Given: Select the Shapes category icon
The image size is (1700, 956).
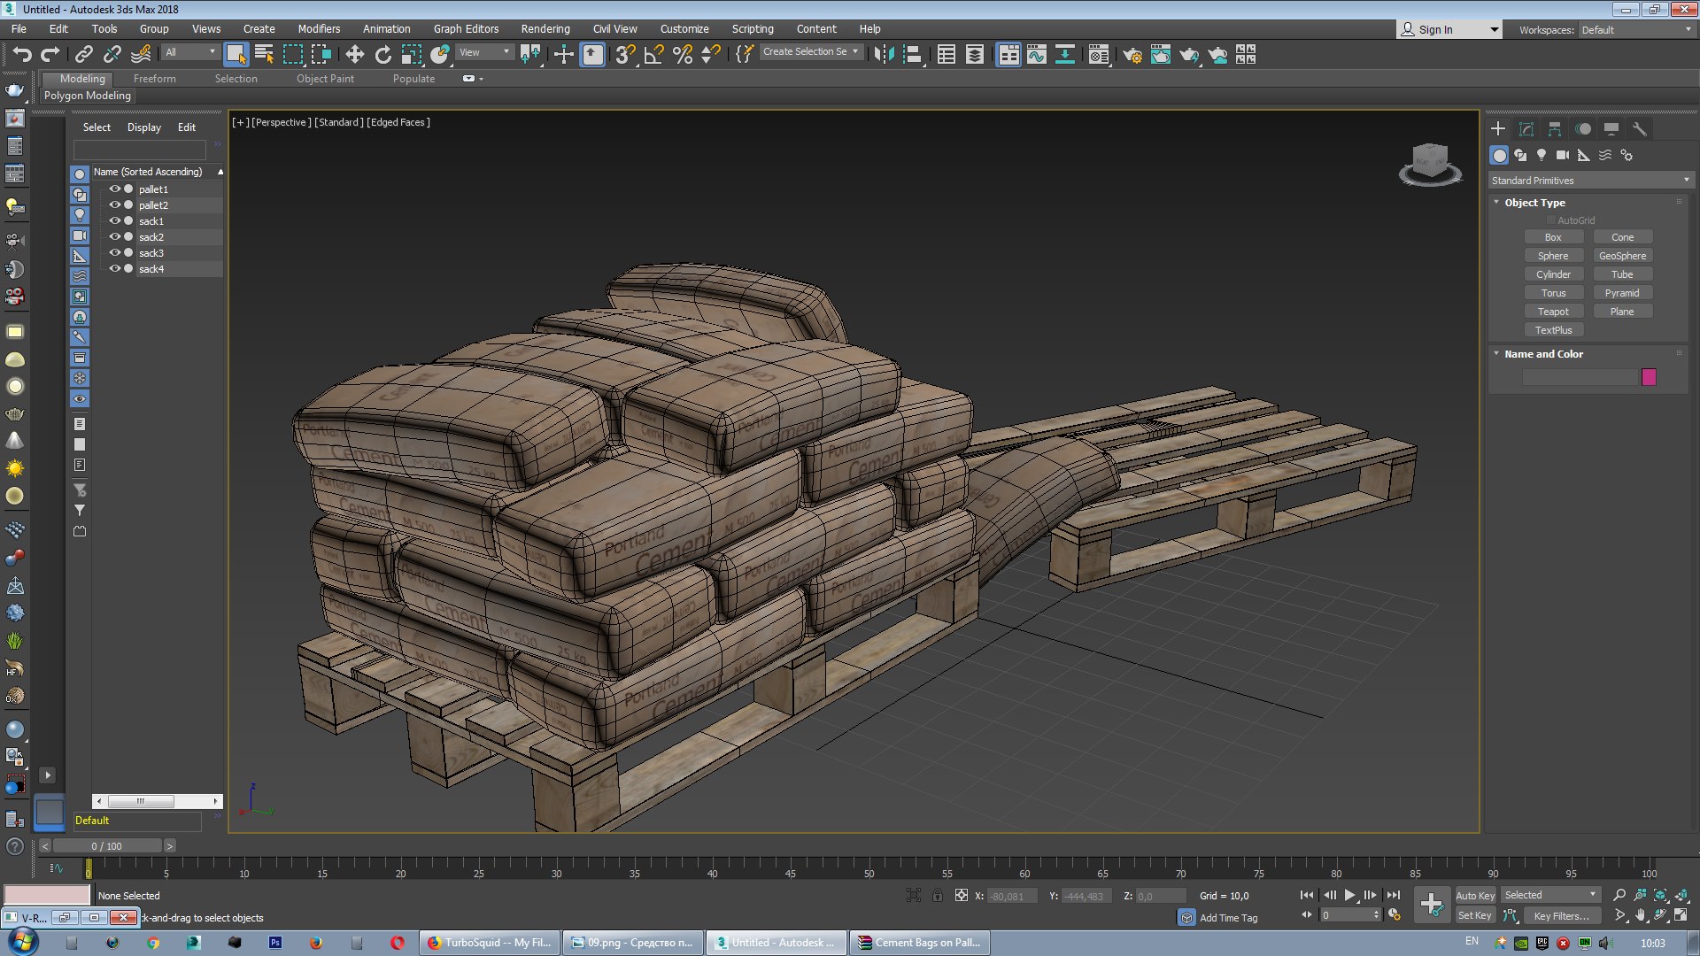Looking at the screenshot, I should (1520, 155).
